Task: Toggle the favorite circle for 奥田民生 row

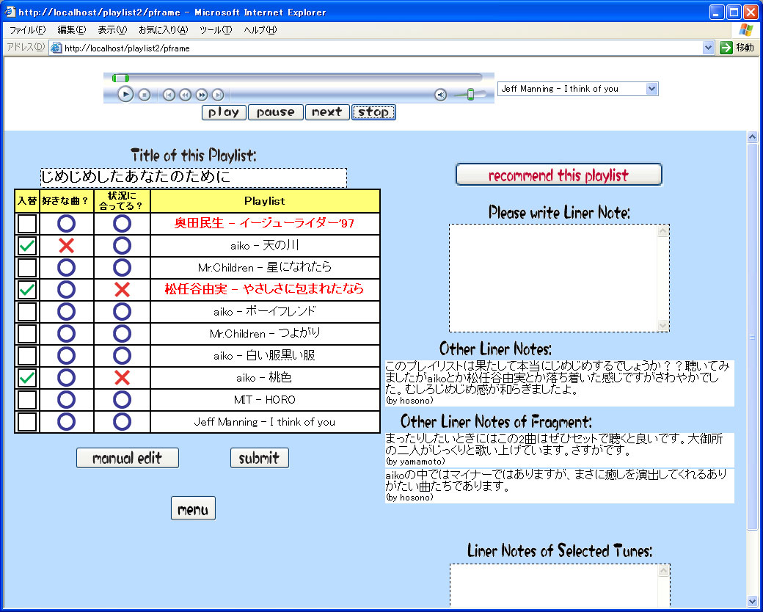Action: [66, 224]
